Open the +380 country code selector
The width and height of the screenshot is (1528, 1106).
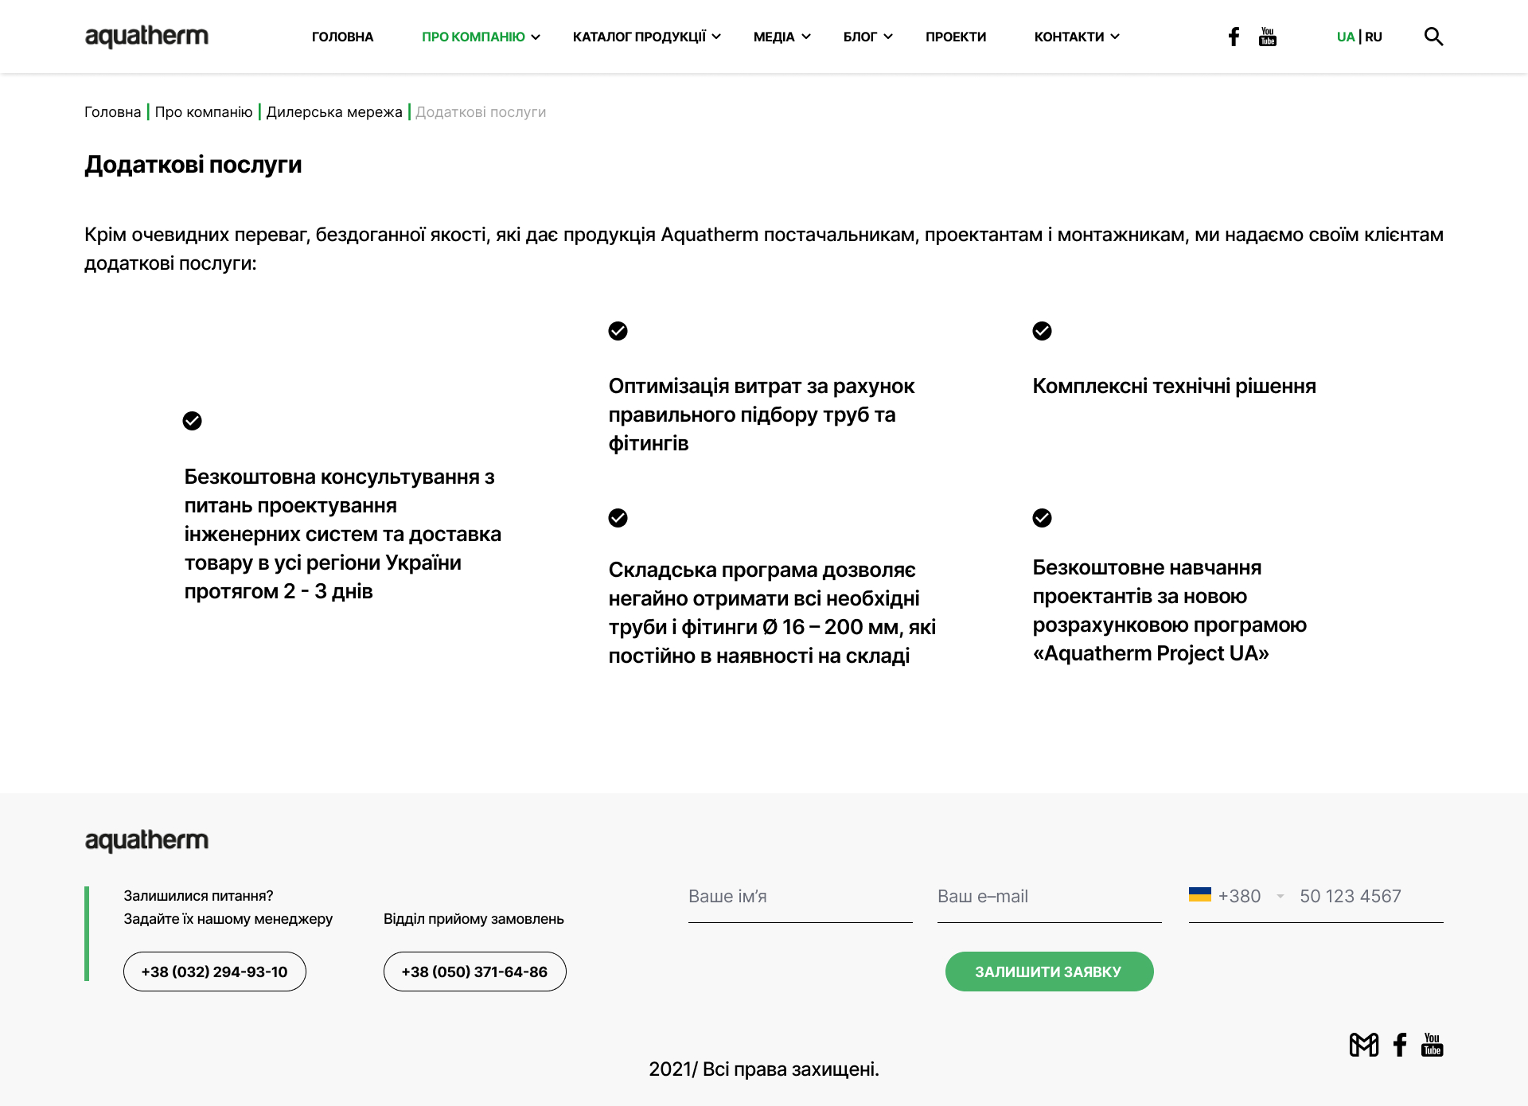tap(1237, 896)
